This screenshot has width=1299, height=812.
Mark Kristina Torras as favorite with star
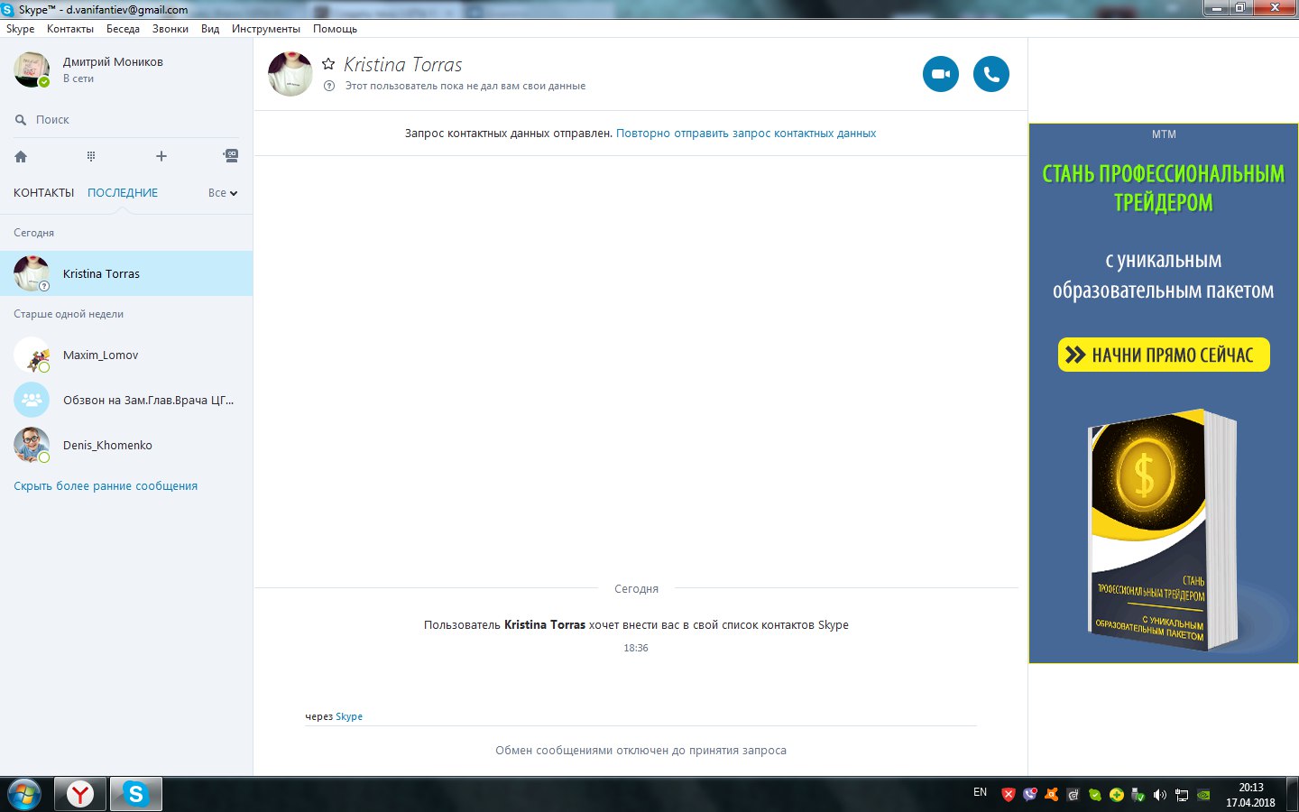tap(328, 64)
